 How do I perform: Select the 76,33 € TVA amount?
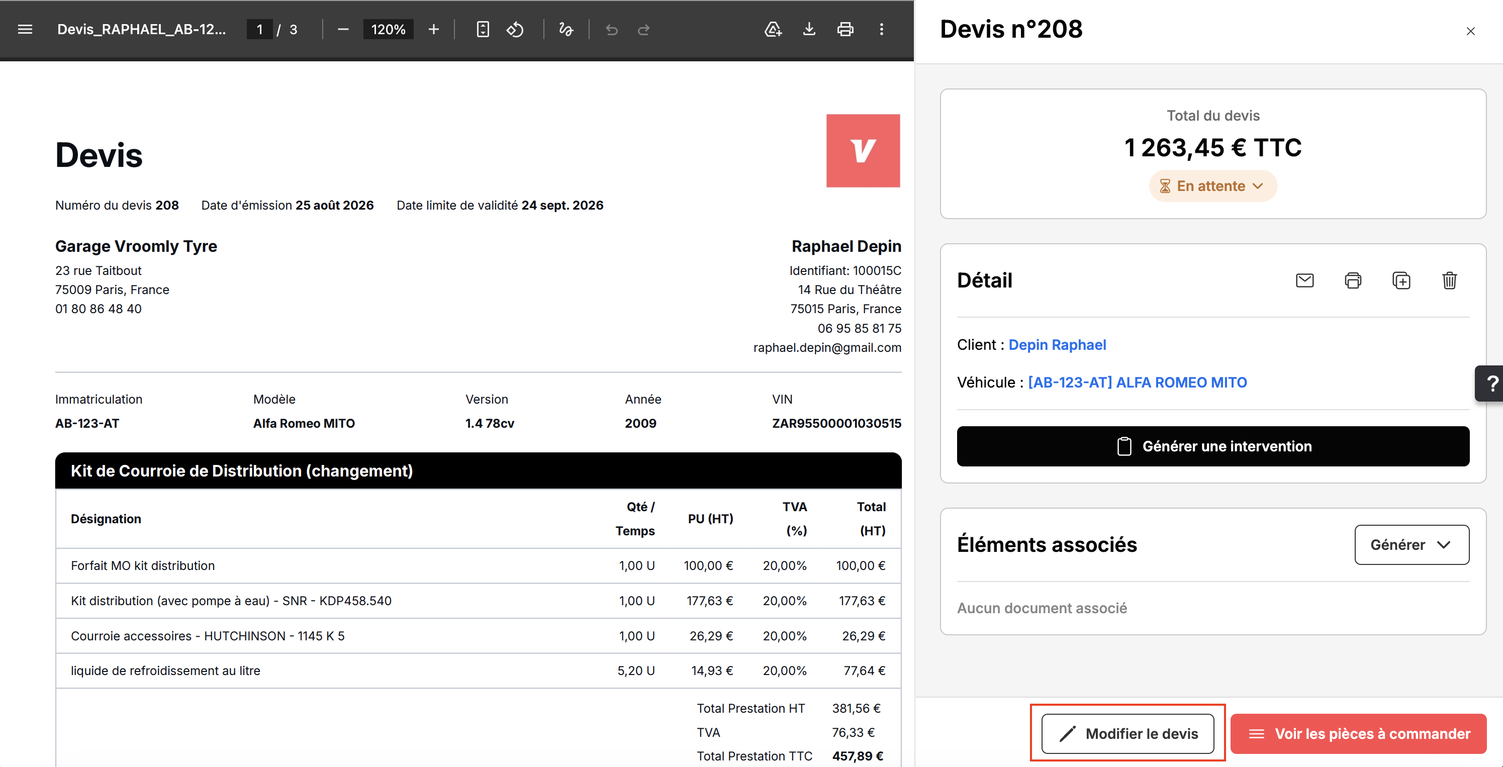pos(853,732)
